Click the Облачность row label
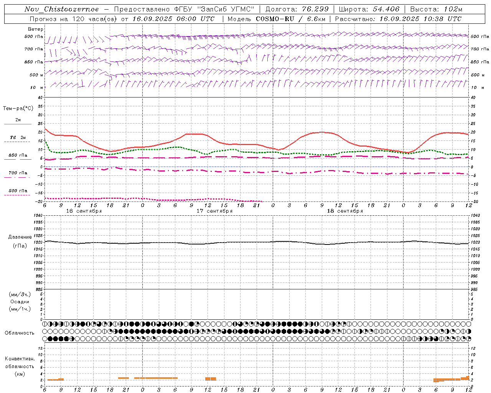The image size is (491, 393). tap(20, 333)
